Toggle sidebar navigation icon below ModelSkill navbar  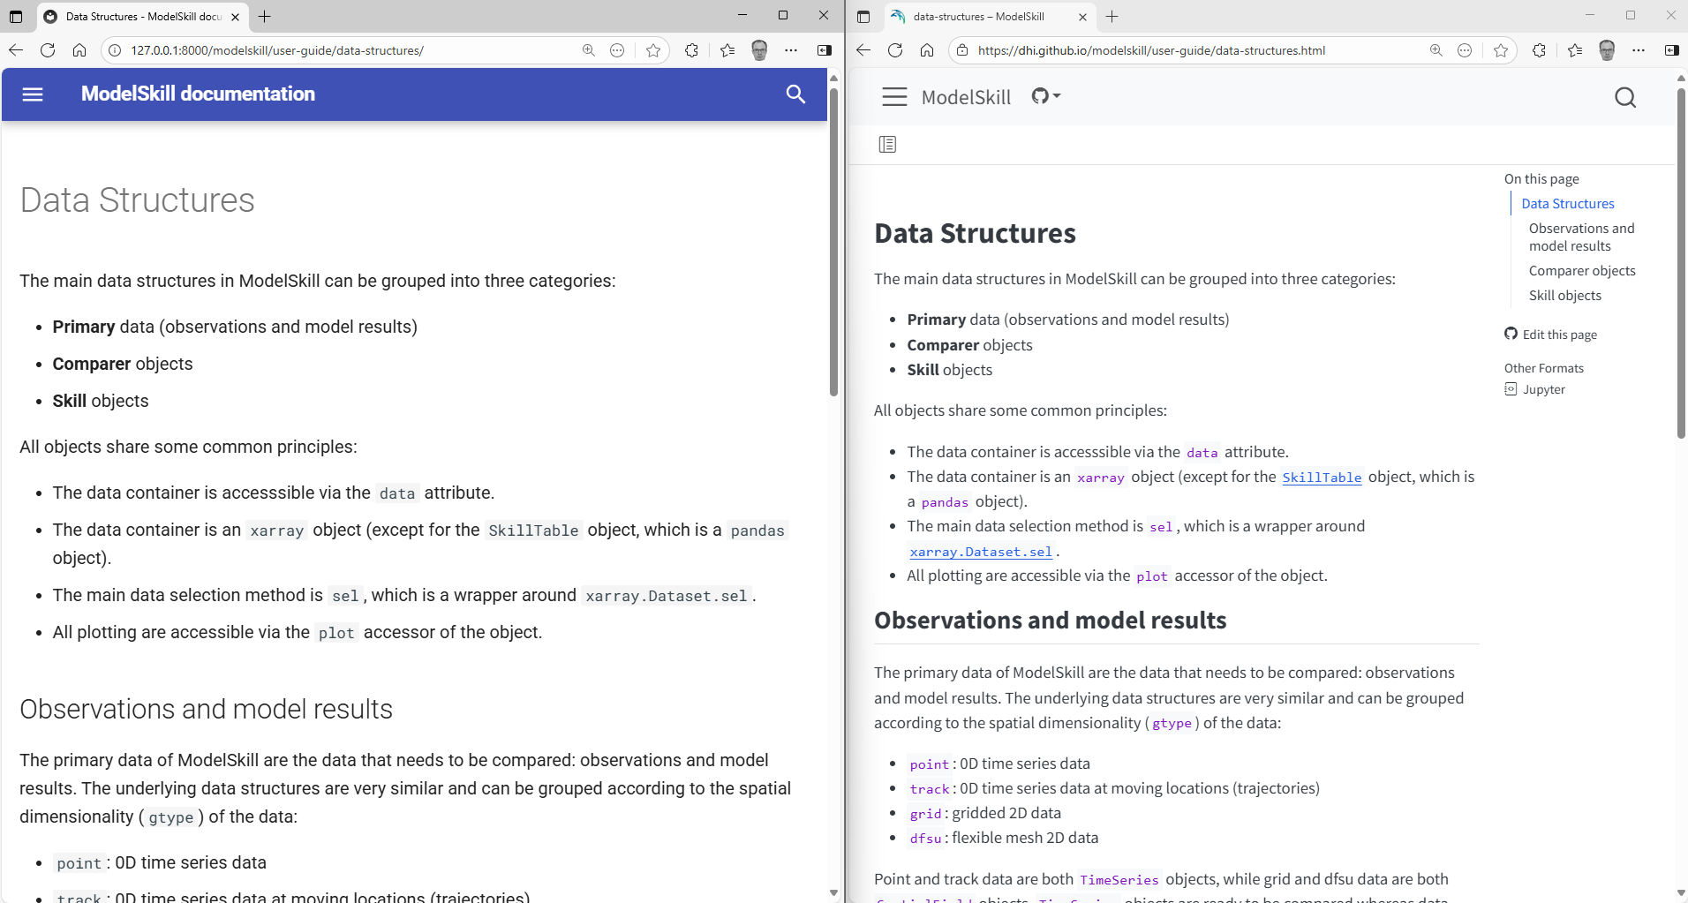tap(887, 144)
